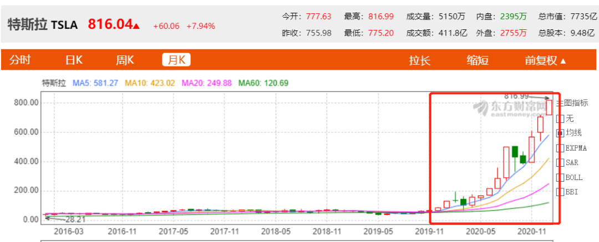The image size is (599, 242).
Task: Click the 内盘 2395万 value
Action: (x=501, y=17)
